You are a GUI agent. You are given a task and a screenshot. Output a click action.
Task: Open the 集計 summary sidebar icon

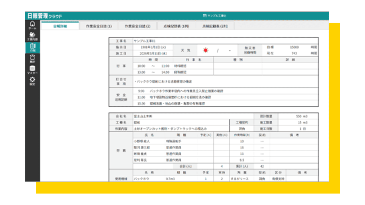click(x=32, y=59)
